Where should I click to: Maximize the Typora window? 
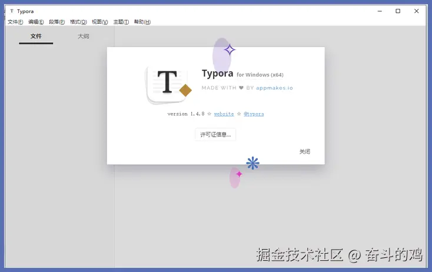click(398, 11)
